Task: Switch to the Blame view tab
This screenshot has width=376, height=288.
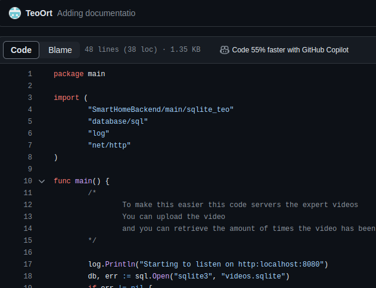Action: pos(60,50)
